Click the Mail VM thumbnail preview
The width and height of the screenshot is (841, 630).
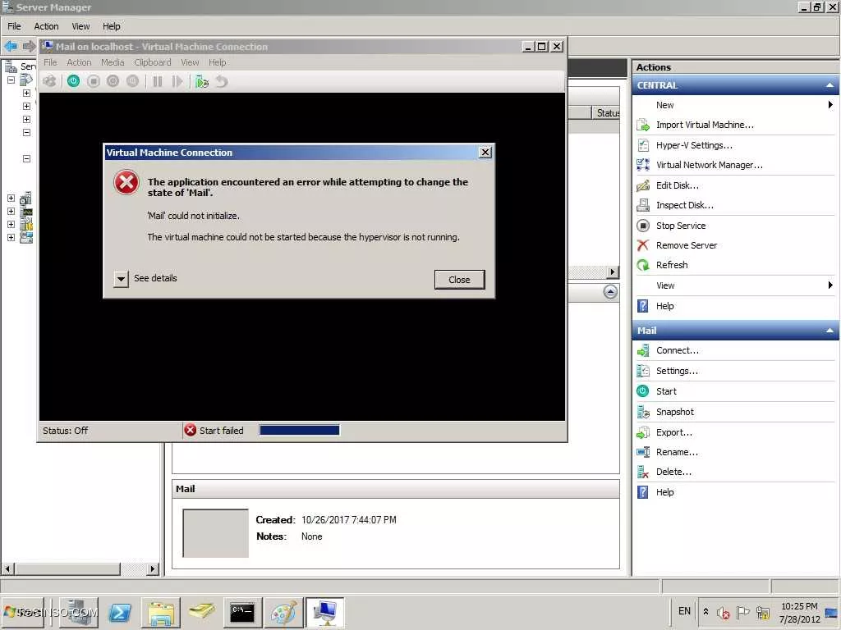(x=216, y=533)
